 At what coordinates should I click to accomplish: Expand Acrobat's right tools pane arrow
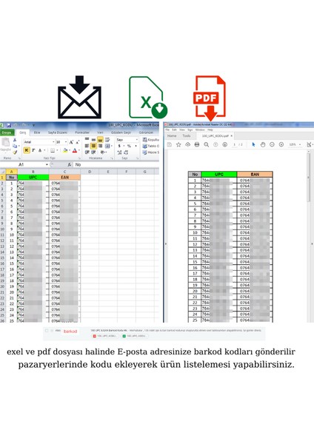[312, 243]
